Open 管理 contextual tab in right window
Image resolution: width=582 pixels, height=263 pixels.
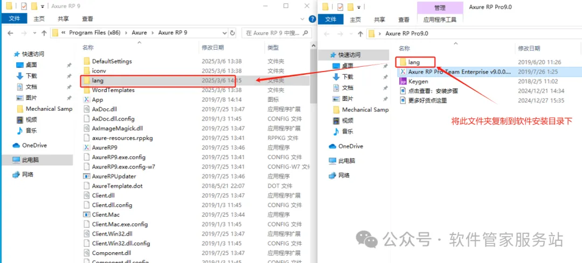pyautogui.click(x=440, y=8)
